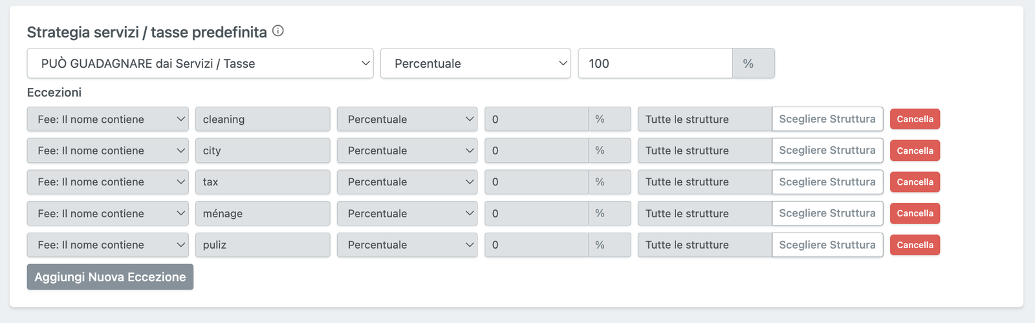Delete the cleaning exception with Cancella
The image size is (1035, 323).
[915, 120]
